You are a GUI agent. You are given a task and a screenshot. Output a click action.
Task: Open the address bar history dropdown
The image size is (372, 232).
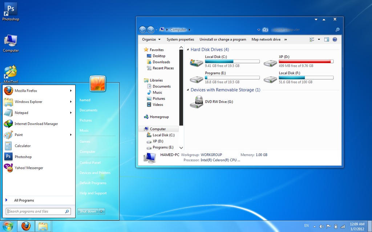point(259,30)
